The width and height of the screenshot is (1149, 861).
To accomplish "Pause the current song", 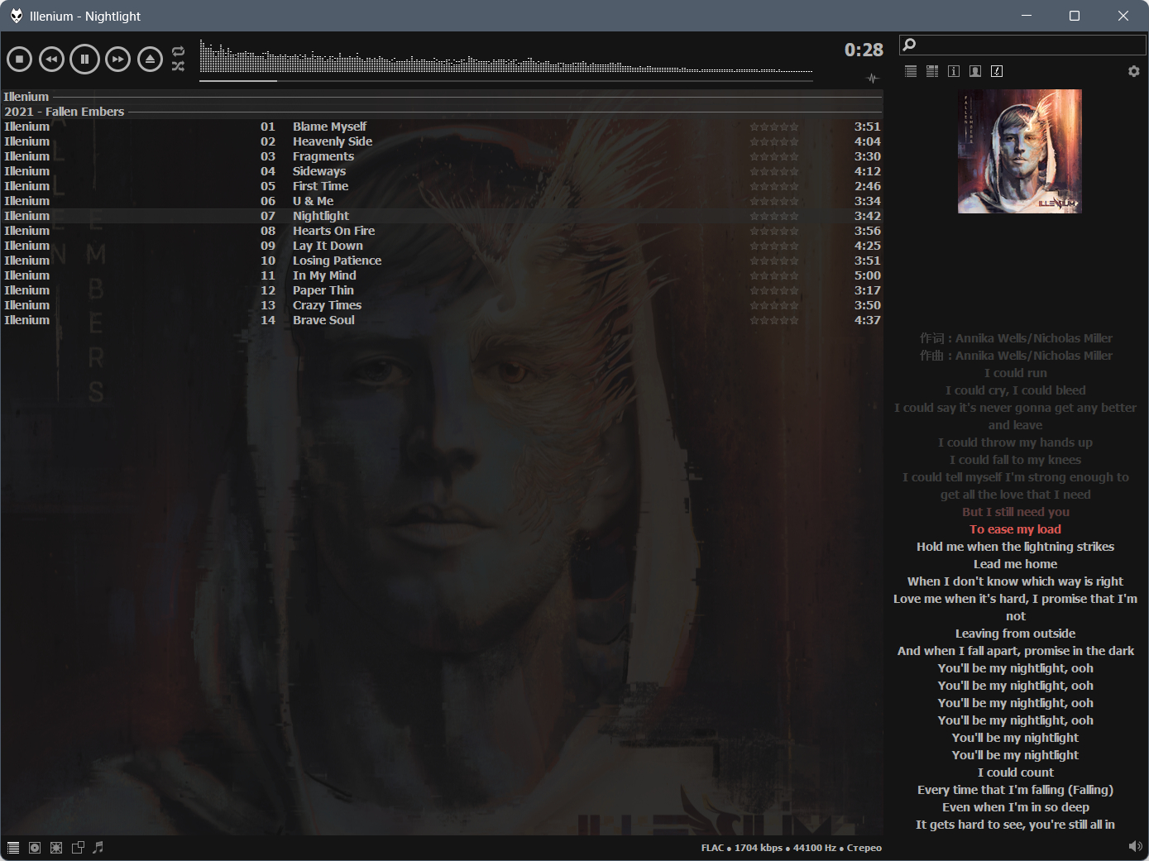I will click(x=84, y=60).
